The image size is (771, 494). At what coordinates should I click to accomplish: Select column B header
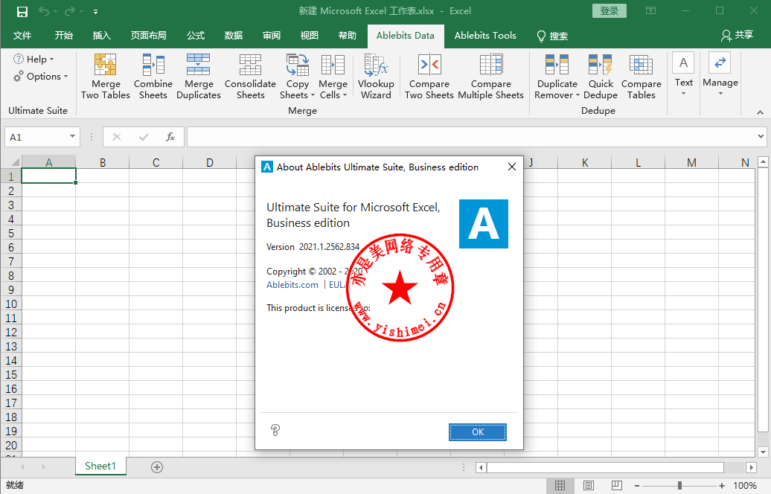click(x=102, y=162)
